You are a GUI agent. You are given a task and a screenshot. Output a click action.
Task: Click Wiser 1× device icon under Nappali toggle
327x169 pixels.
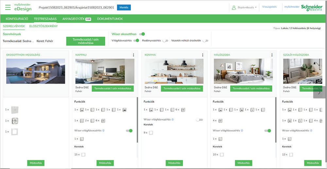[82, 139]
